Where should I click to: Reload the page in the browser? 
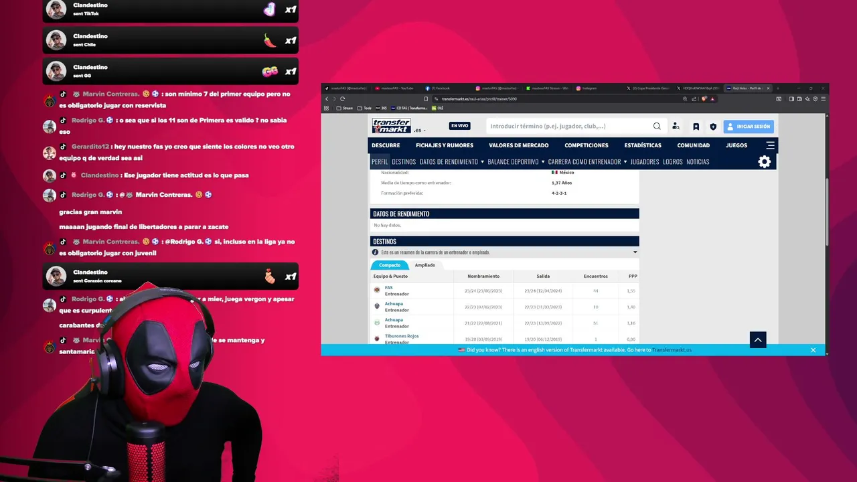coord(343,99)
